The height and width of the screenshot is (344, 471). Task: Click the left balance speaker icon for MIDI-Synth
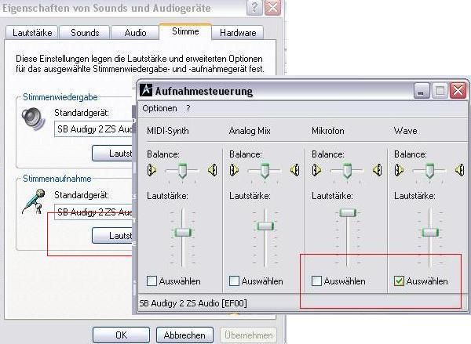[152, 169]
